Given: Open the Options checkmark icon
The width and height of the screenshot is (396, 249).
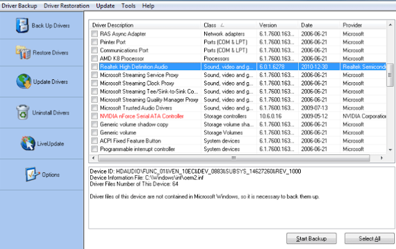Looking at the screenshot, I should click(32, 175).
